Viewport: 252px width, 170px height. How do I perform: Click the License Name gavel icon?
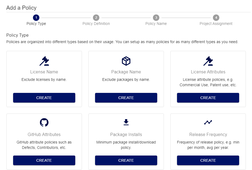tap(44, 61)
